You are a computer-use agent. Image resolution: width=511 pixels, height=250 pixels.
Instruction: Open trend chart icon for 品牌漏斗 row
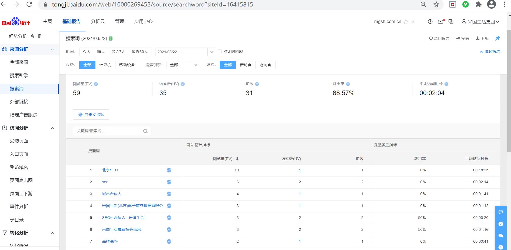pyautogui.click(x=169, y=241)
